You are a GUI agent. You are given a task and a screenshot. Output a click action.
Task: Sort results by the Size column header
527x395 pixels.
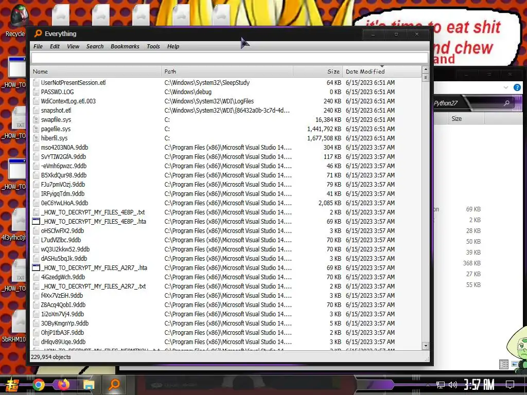coord(318,71)
